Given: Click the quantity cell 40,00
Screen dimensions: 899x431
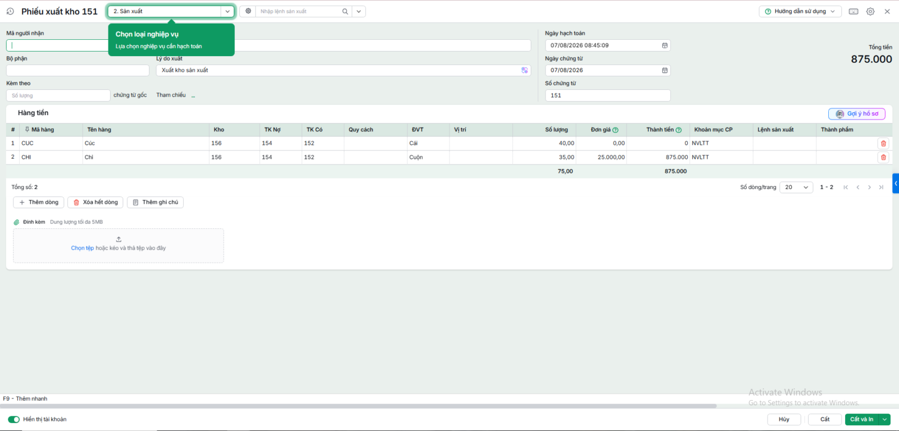Looking at the screenshot, I should coord(544,144).
